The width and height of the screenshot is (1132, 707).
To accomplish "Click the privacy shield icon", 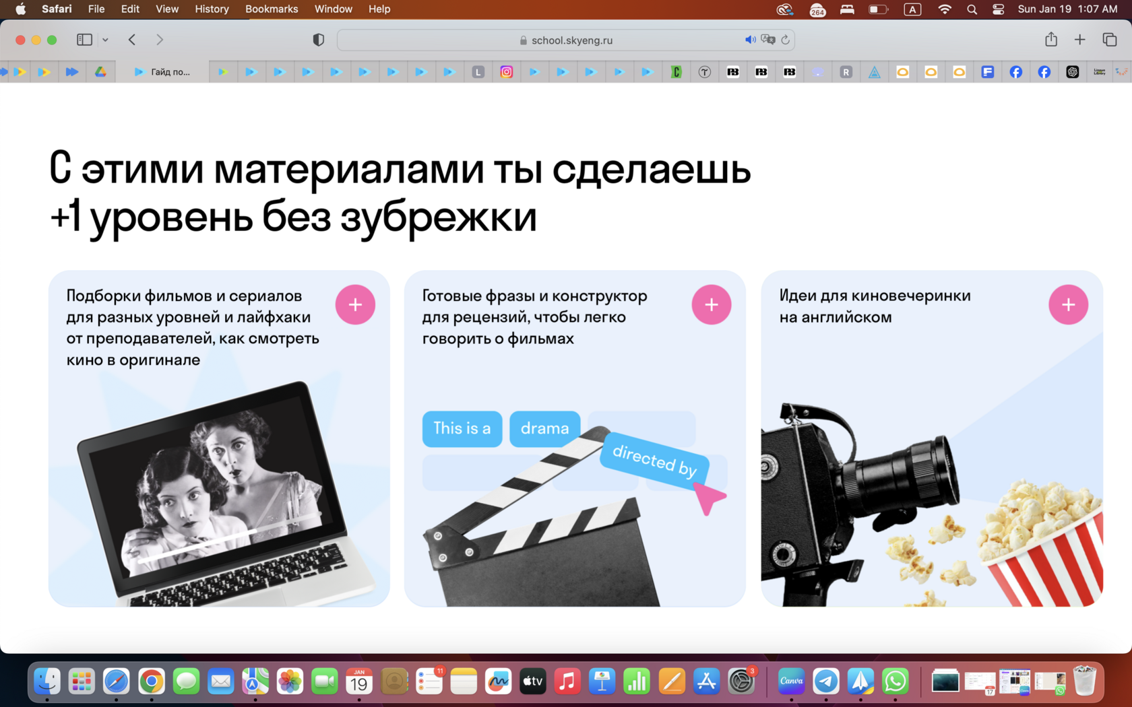I will [x=318, y=40].
